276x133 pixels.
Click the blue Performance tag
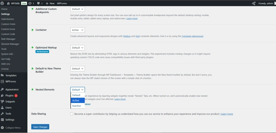(42, 52)
